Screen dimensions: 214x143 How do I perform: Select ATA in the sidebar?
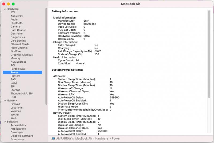point(13,13)
